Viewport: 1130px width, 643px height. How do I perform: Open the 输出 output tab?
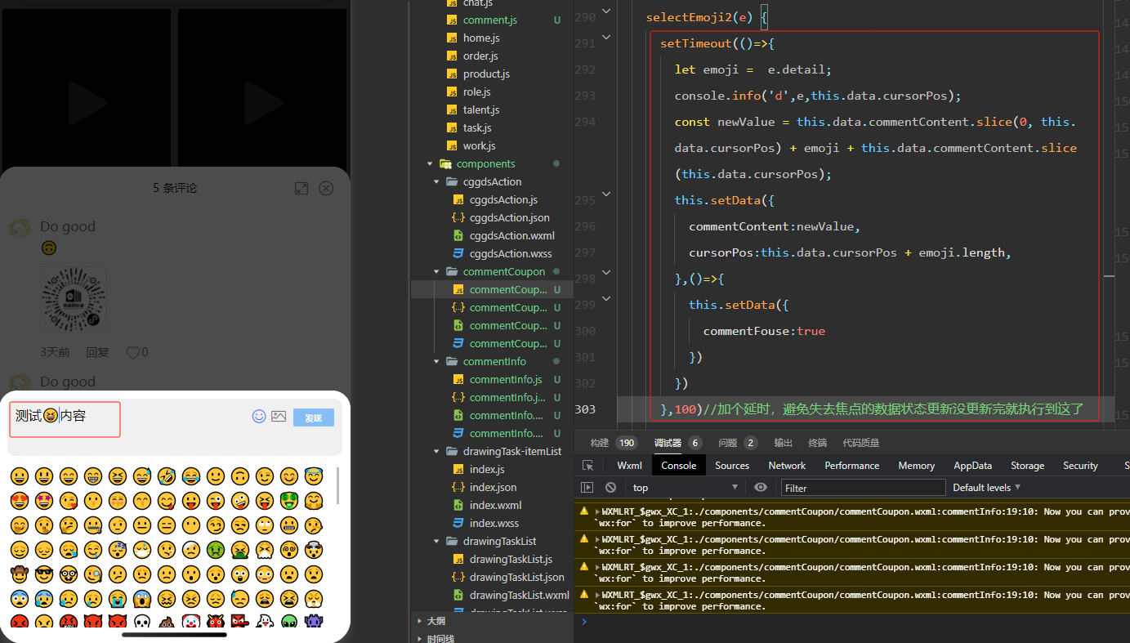784,443
